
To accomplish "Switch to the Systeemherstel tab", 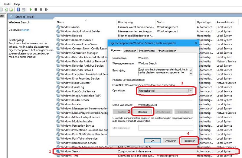I will click(147, 51).
